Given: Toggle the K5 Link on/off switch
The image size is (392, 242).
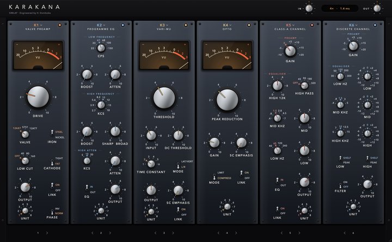Looking at the screenshot, I should (277, 209).
